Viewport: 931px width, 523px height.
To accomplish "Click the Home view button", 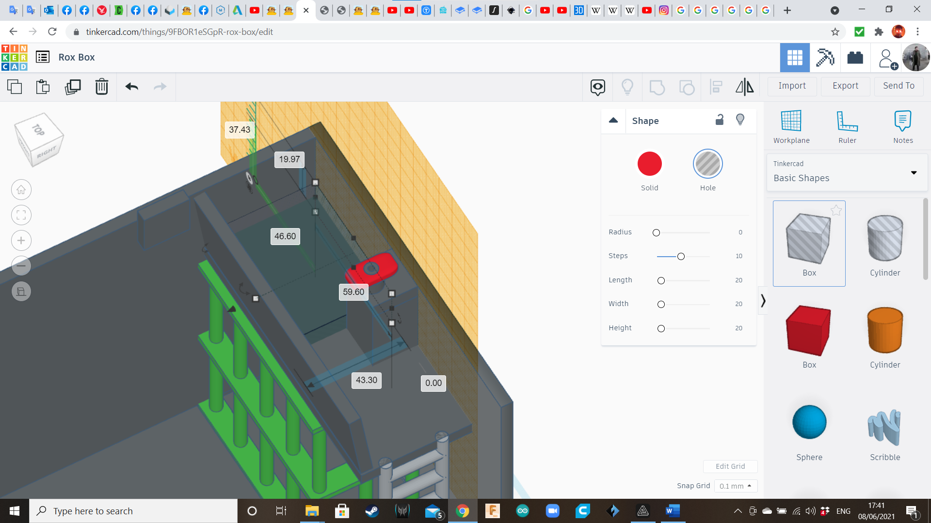I will point(21,190).
